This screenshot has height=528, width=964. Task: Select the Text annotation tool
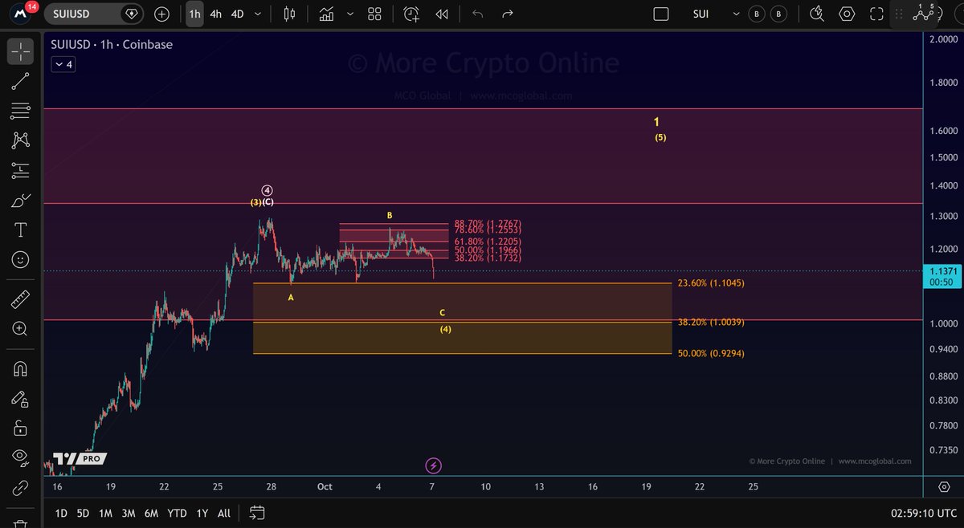point(21,230)
